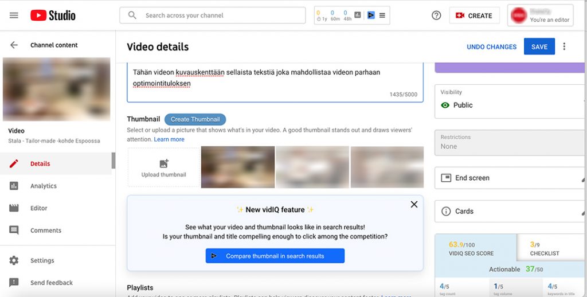
Task: Select the first suggested thumbnail
Action: click(x=238, y=167)
